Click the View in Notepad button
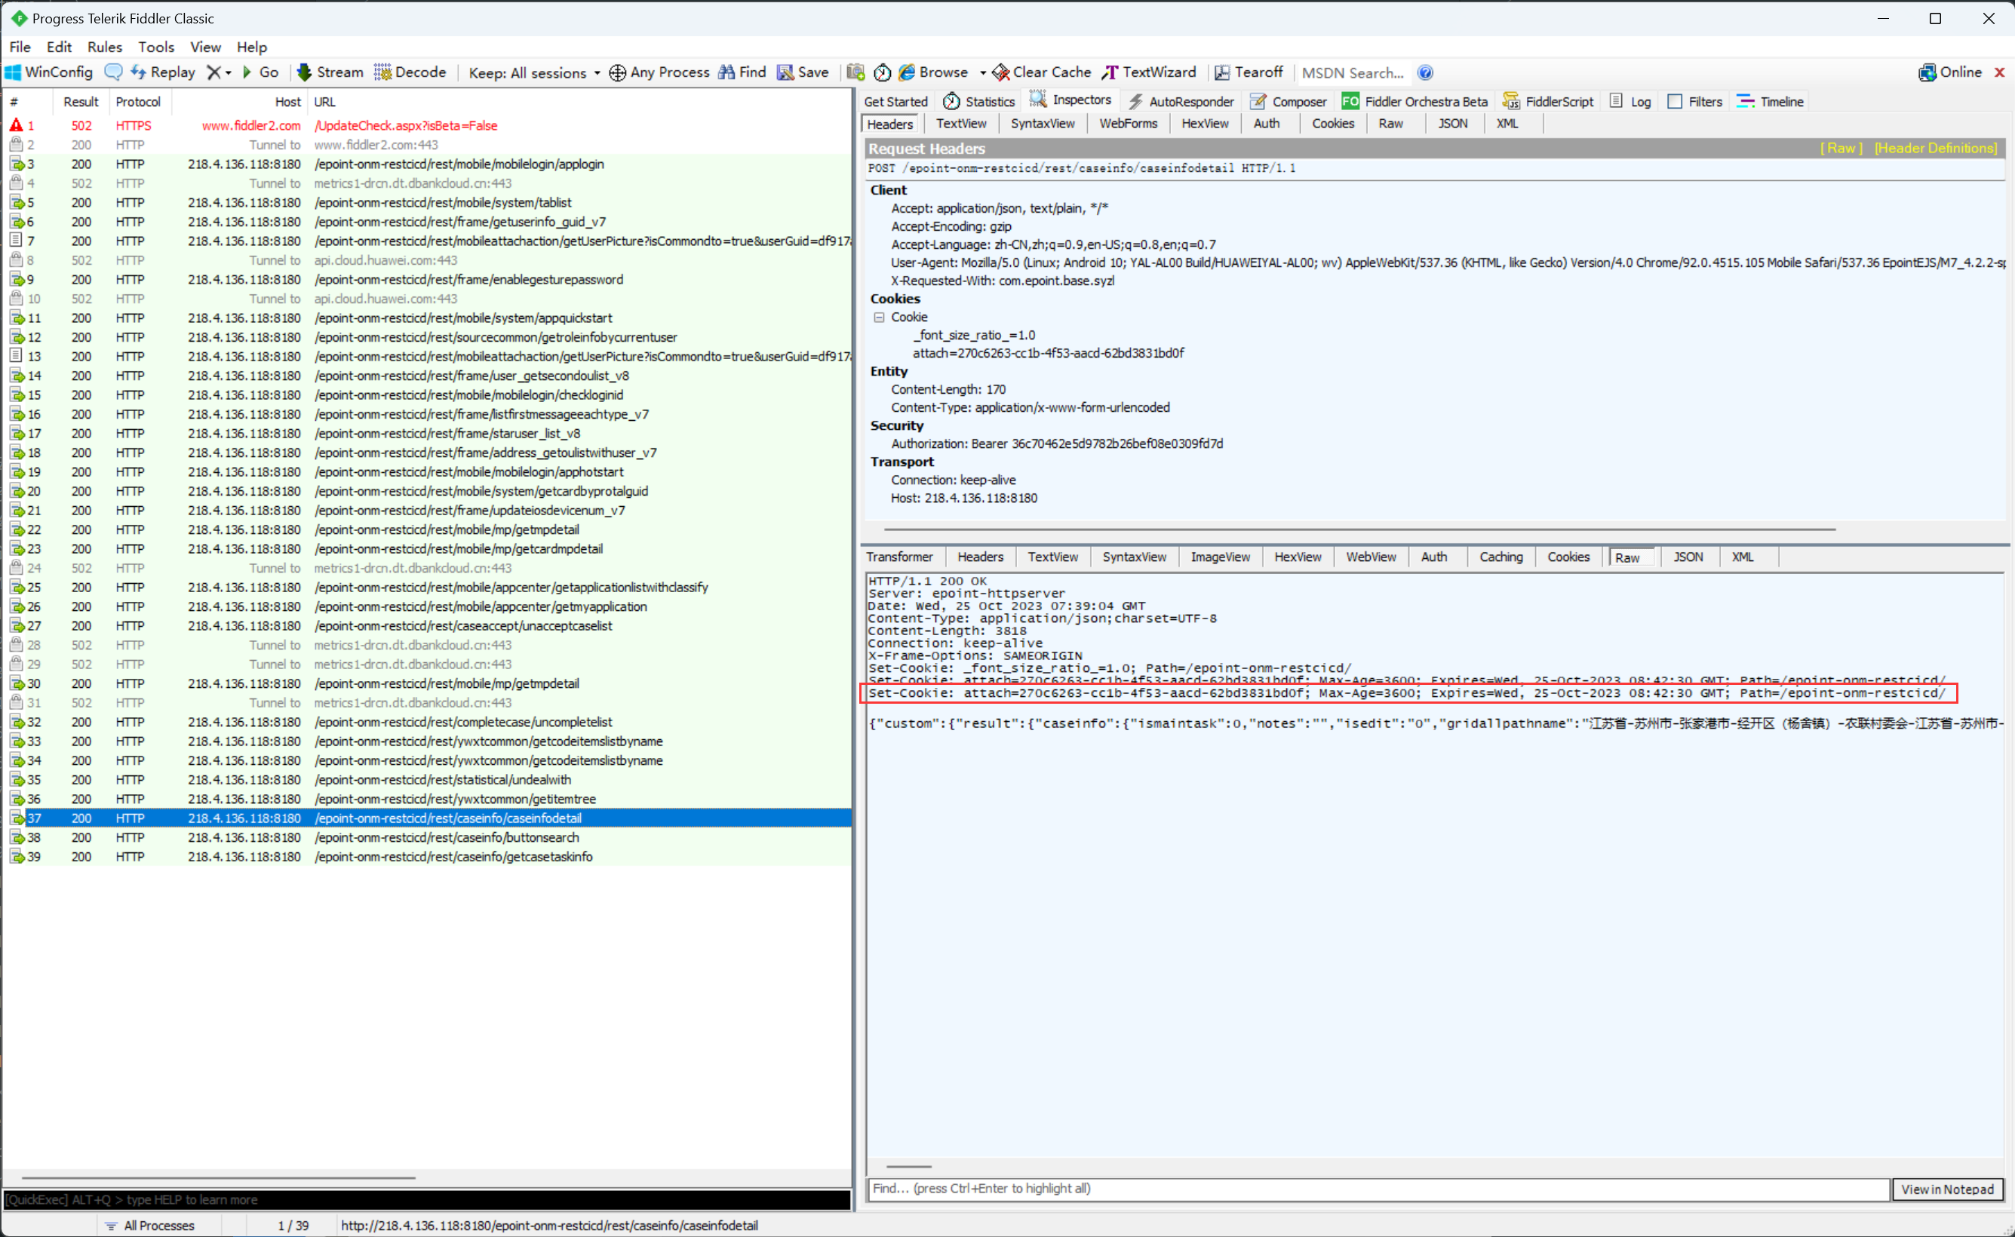This screenshot has height=1237, width=2015. pyautogui.click(x=1946, y=1188)
